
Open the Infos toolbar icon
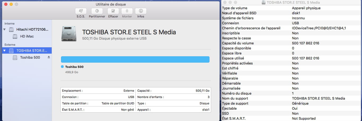point(141,11)
